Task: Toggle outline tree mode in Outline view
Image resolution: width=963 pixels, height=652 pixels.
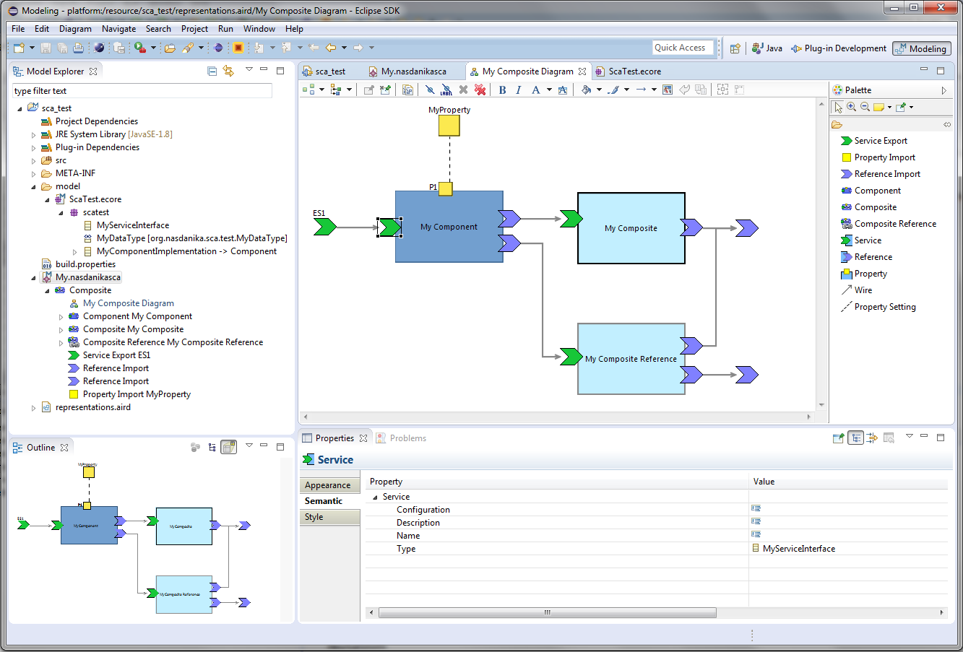Action: pyautogui.click(x=212, y=447)
